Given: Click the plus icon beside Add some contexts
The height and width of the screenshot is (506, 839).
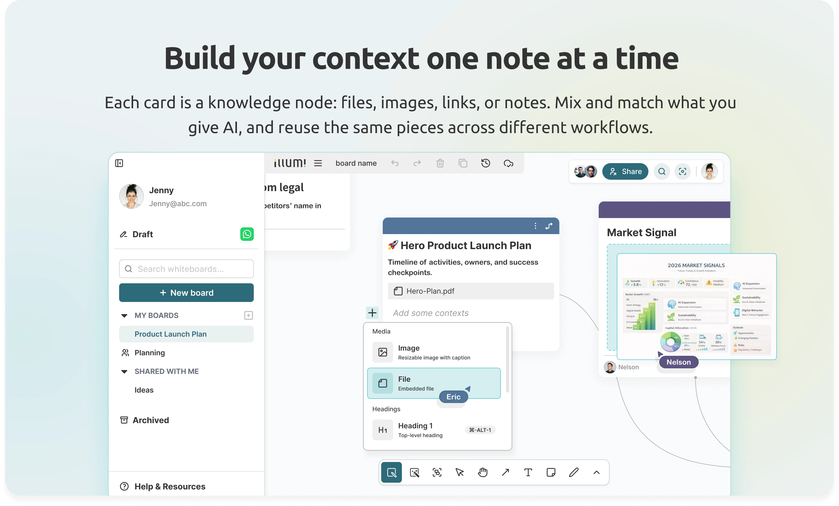Looking at the screenshot, I should pos(373,313).
